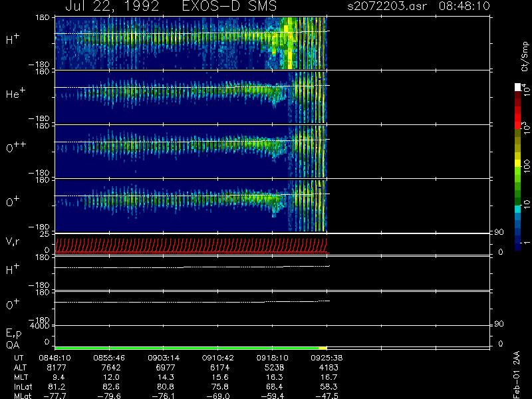This screenshot has height=399, width=532.
Task: Click the 'EXOS-D SMS' instrument title
Action: (229, 6)
